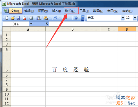Open the 窗口(W) menu
This screenshot has height=107, width=138.
coord(113,11)
